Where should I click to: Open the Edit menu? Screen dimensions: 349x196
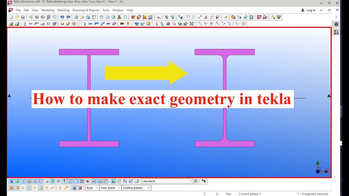tap(26, 10)
